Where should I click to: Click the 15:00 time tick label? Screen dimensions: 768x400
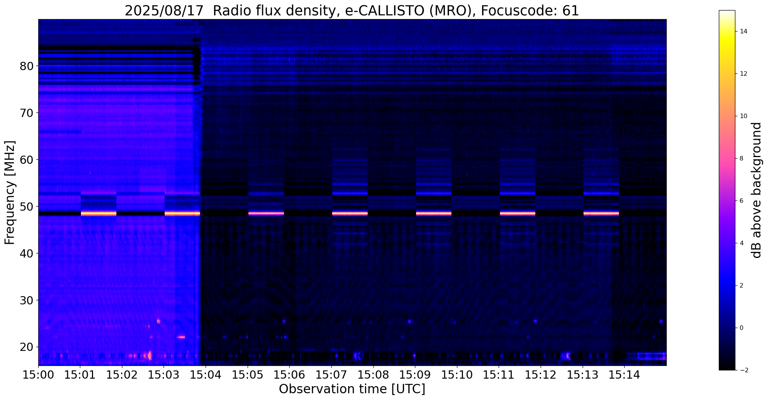tap(38, 375)
